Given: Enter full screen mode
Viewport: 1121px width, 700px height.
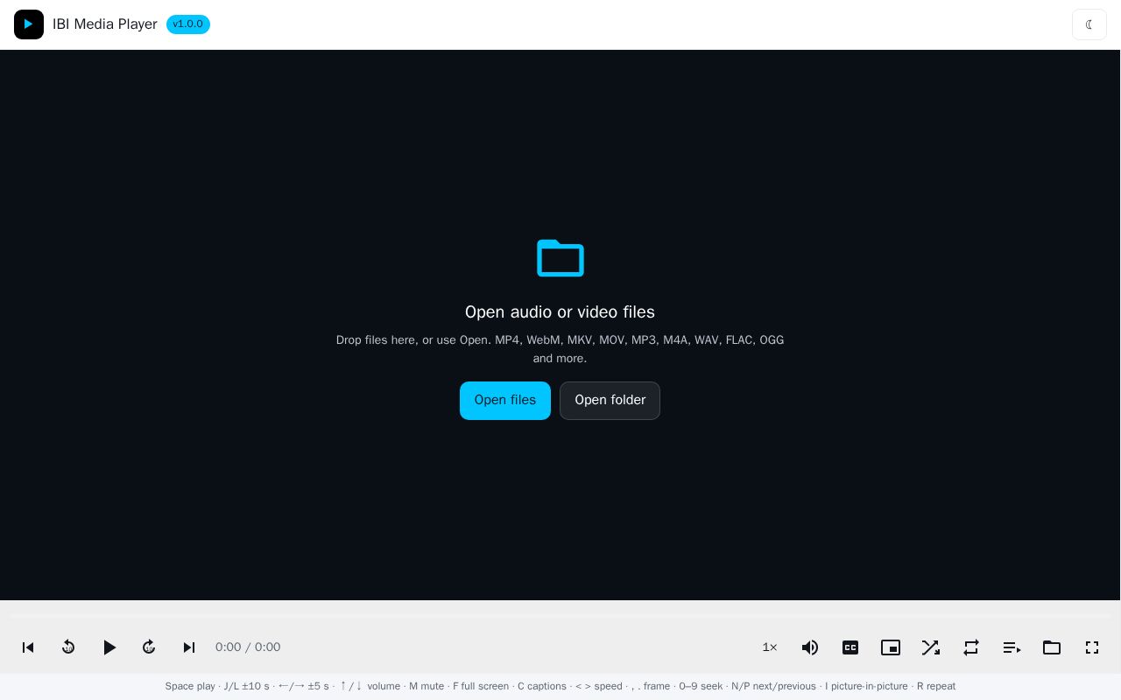Looking at the screenshot, I should point(1092,647).
